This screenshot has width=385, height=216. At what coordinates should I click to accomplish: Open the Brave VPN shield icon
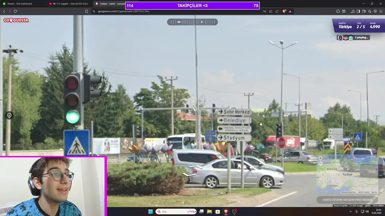click(x=375, y=11)
